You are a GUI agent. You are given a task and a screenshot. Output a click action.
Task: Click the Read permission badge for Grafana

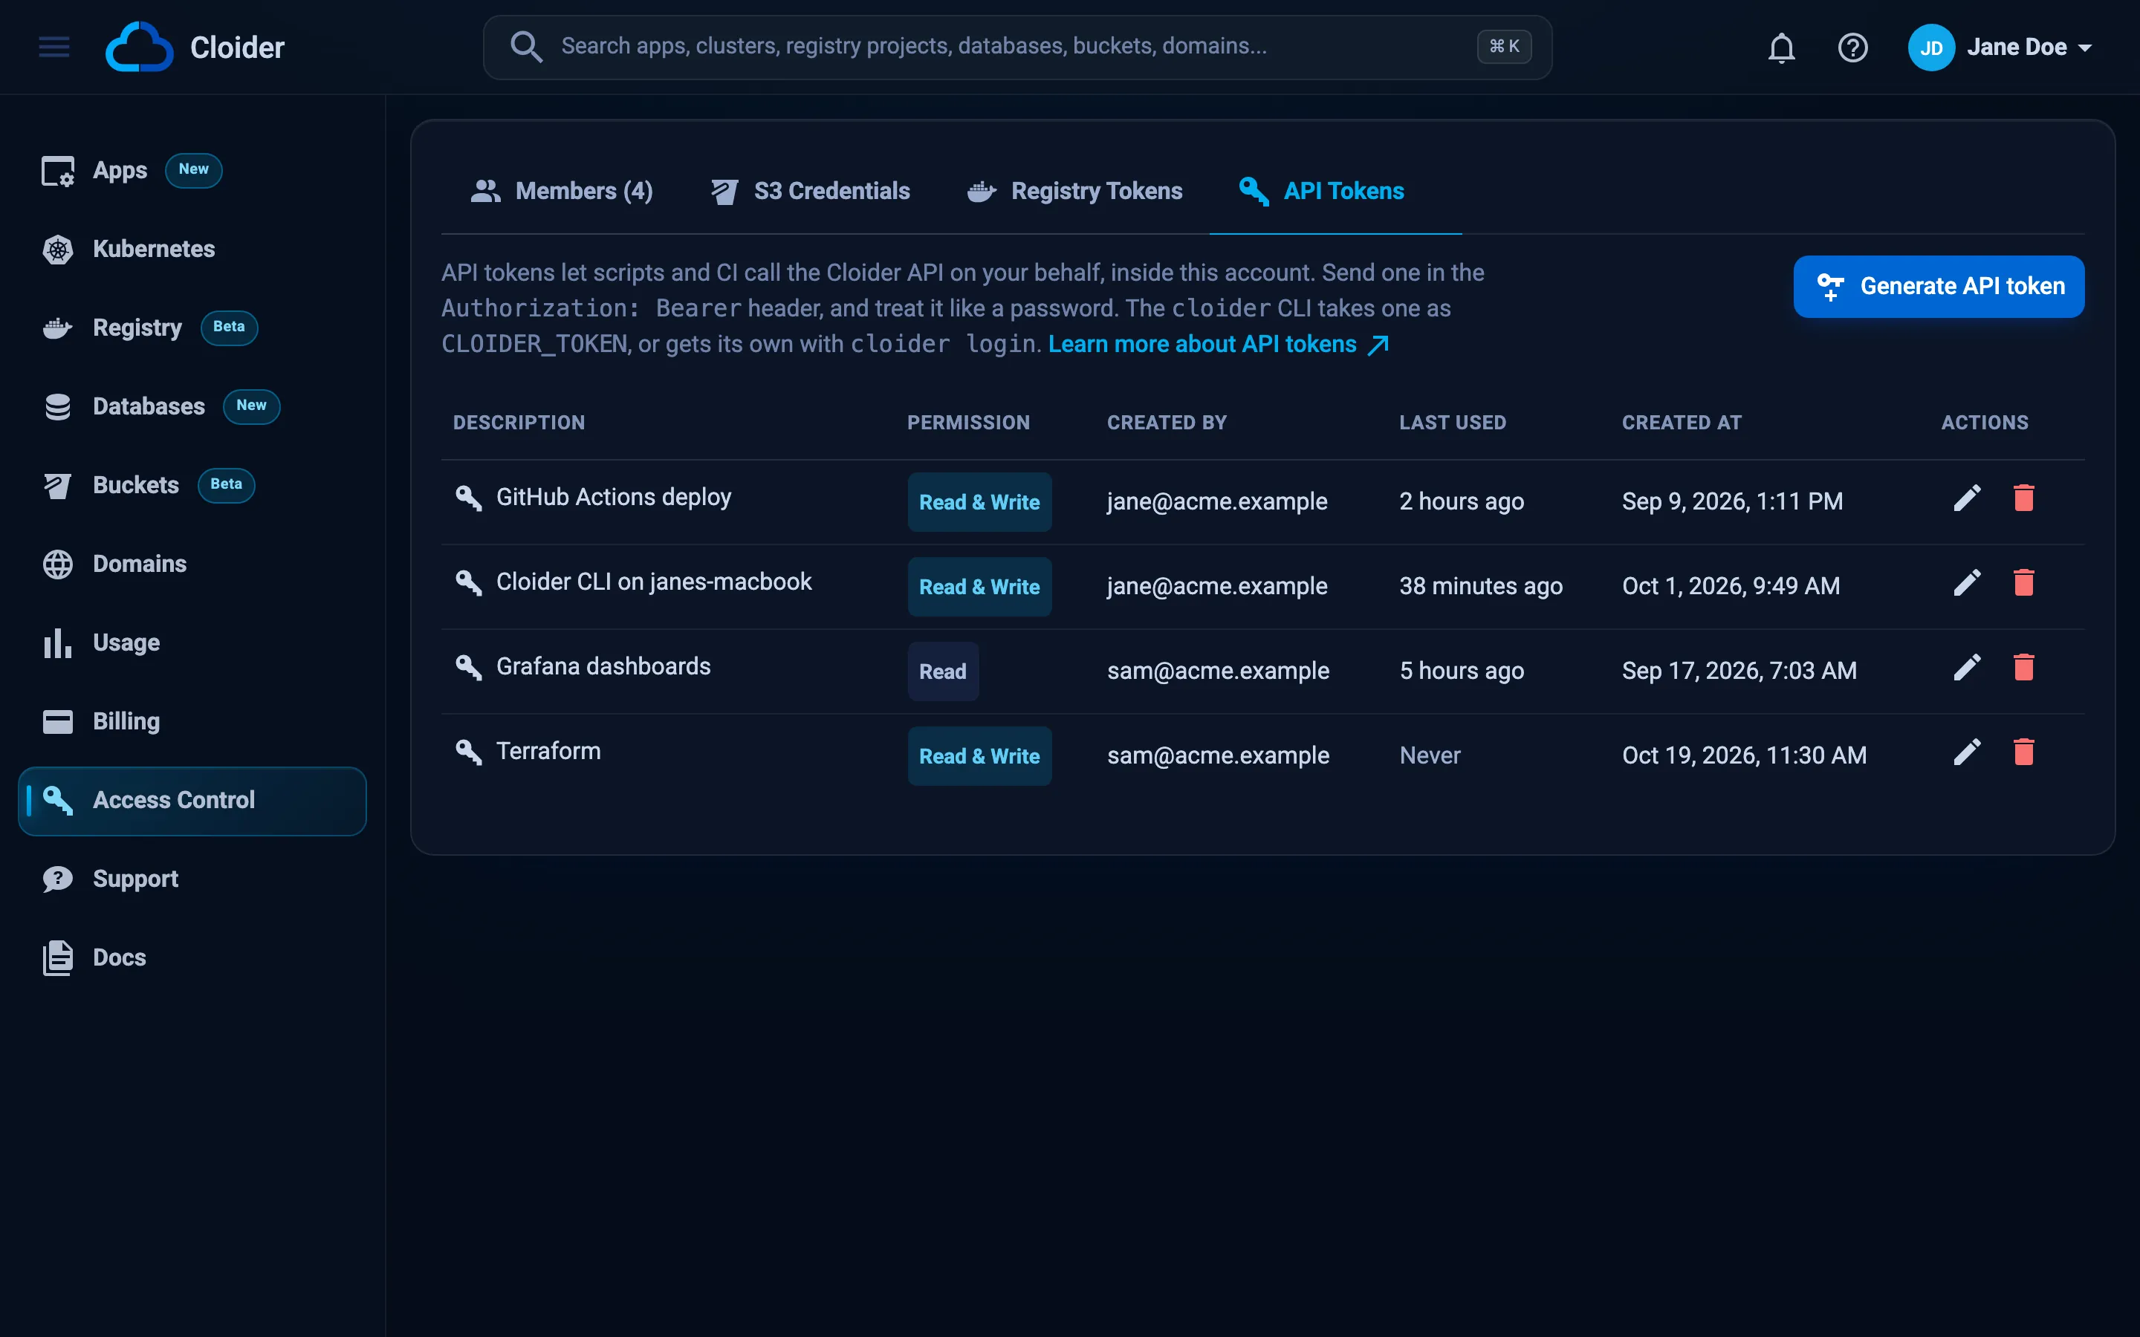[x=943, y=671]
